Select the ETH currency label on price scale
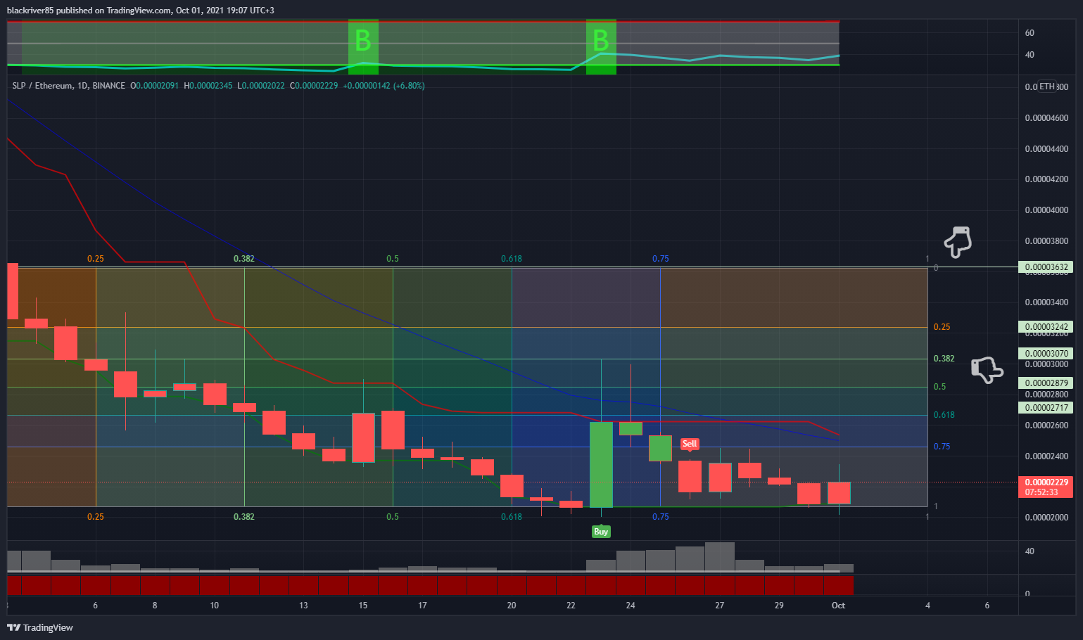The image size is (1083, 640). [1047, 87]
